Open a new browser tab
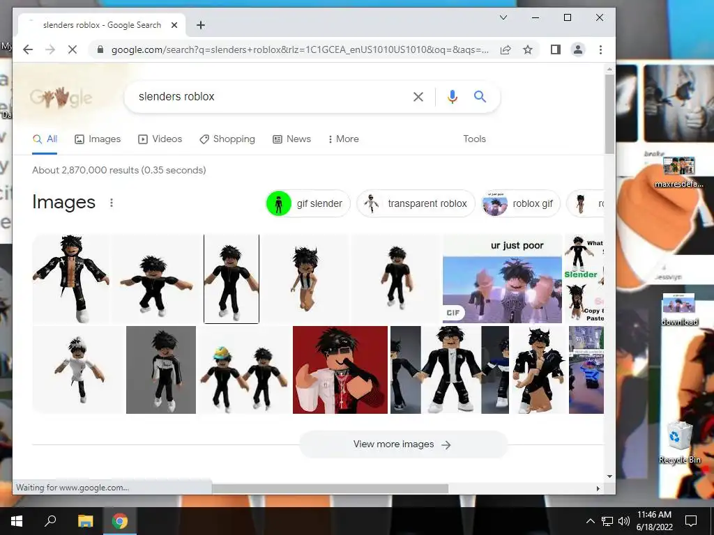 (201, 25)
